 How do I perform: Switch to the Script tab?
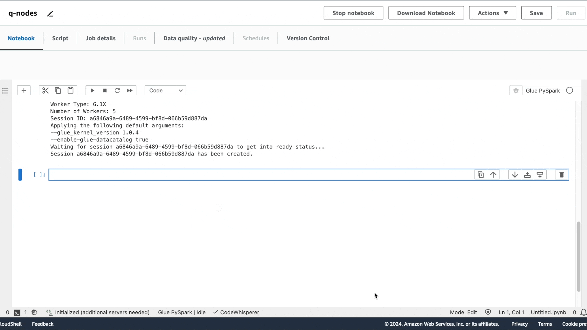pyautogui.click(x=60, y=38)
